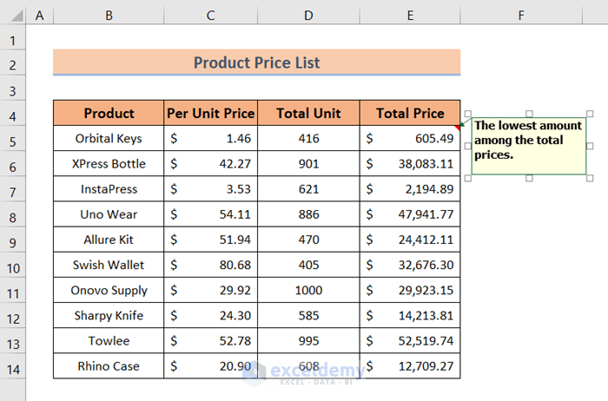Viewport: 608px width, 401px height.
Task: Select the Orbital Keys product cell
Action: coord(109,138)
